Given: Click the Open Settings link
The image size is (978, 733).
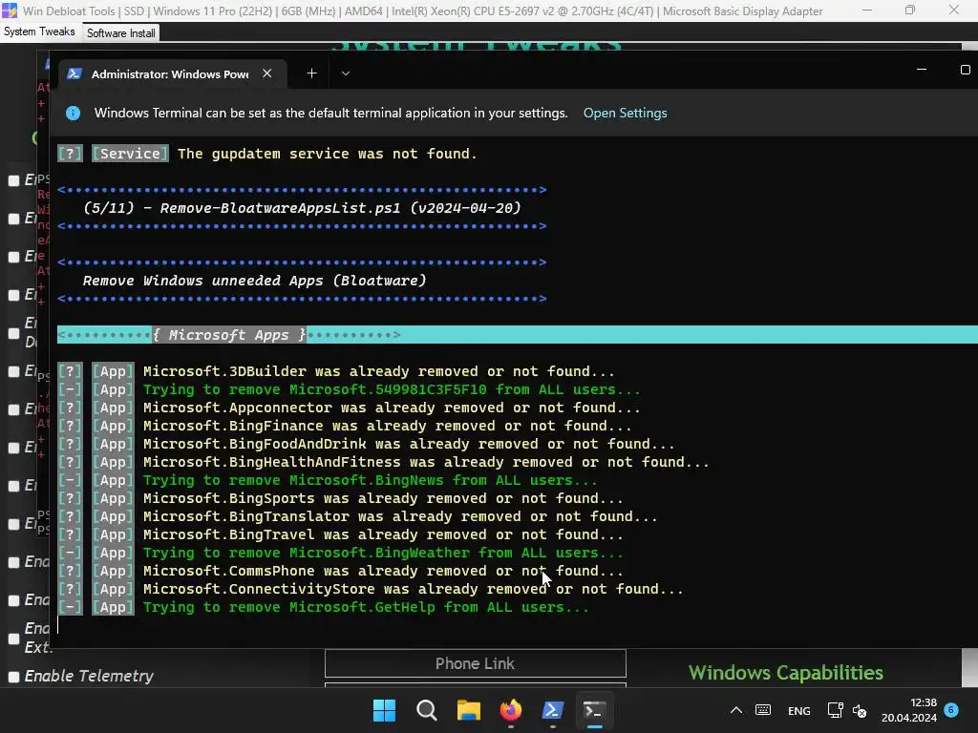Looking at the screenshot, I should 625,113.
